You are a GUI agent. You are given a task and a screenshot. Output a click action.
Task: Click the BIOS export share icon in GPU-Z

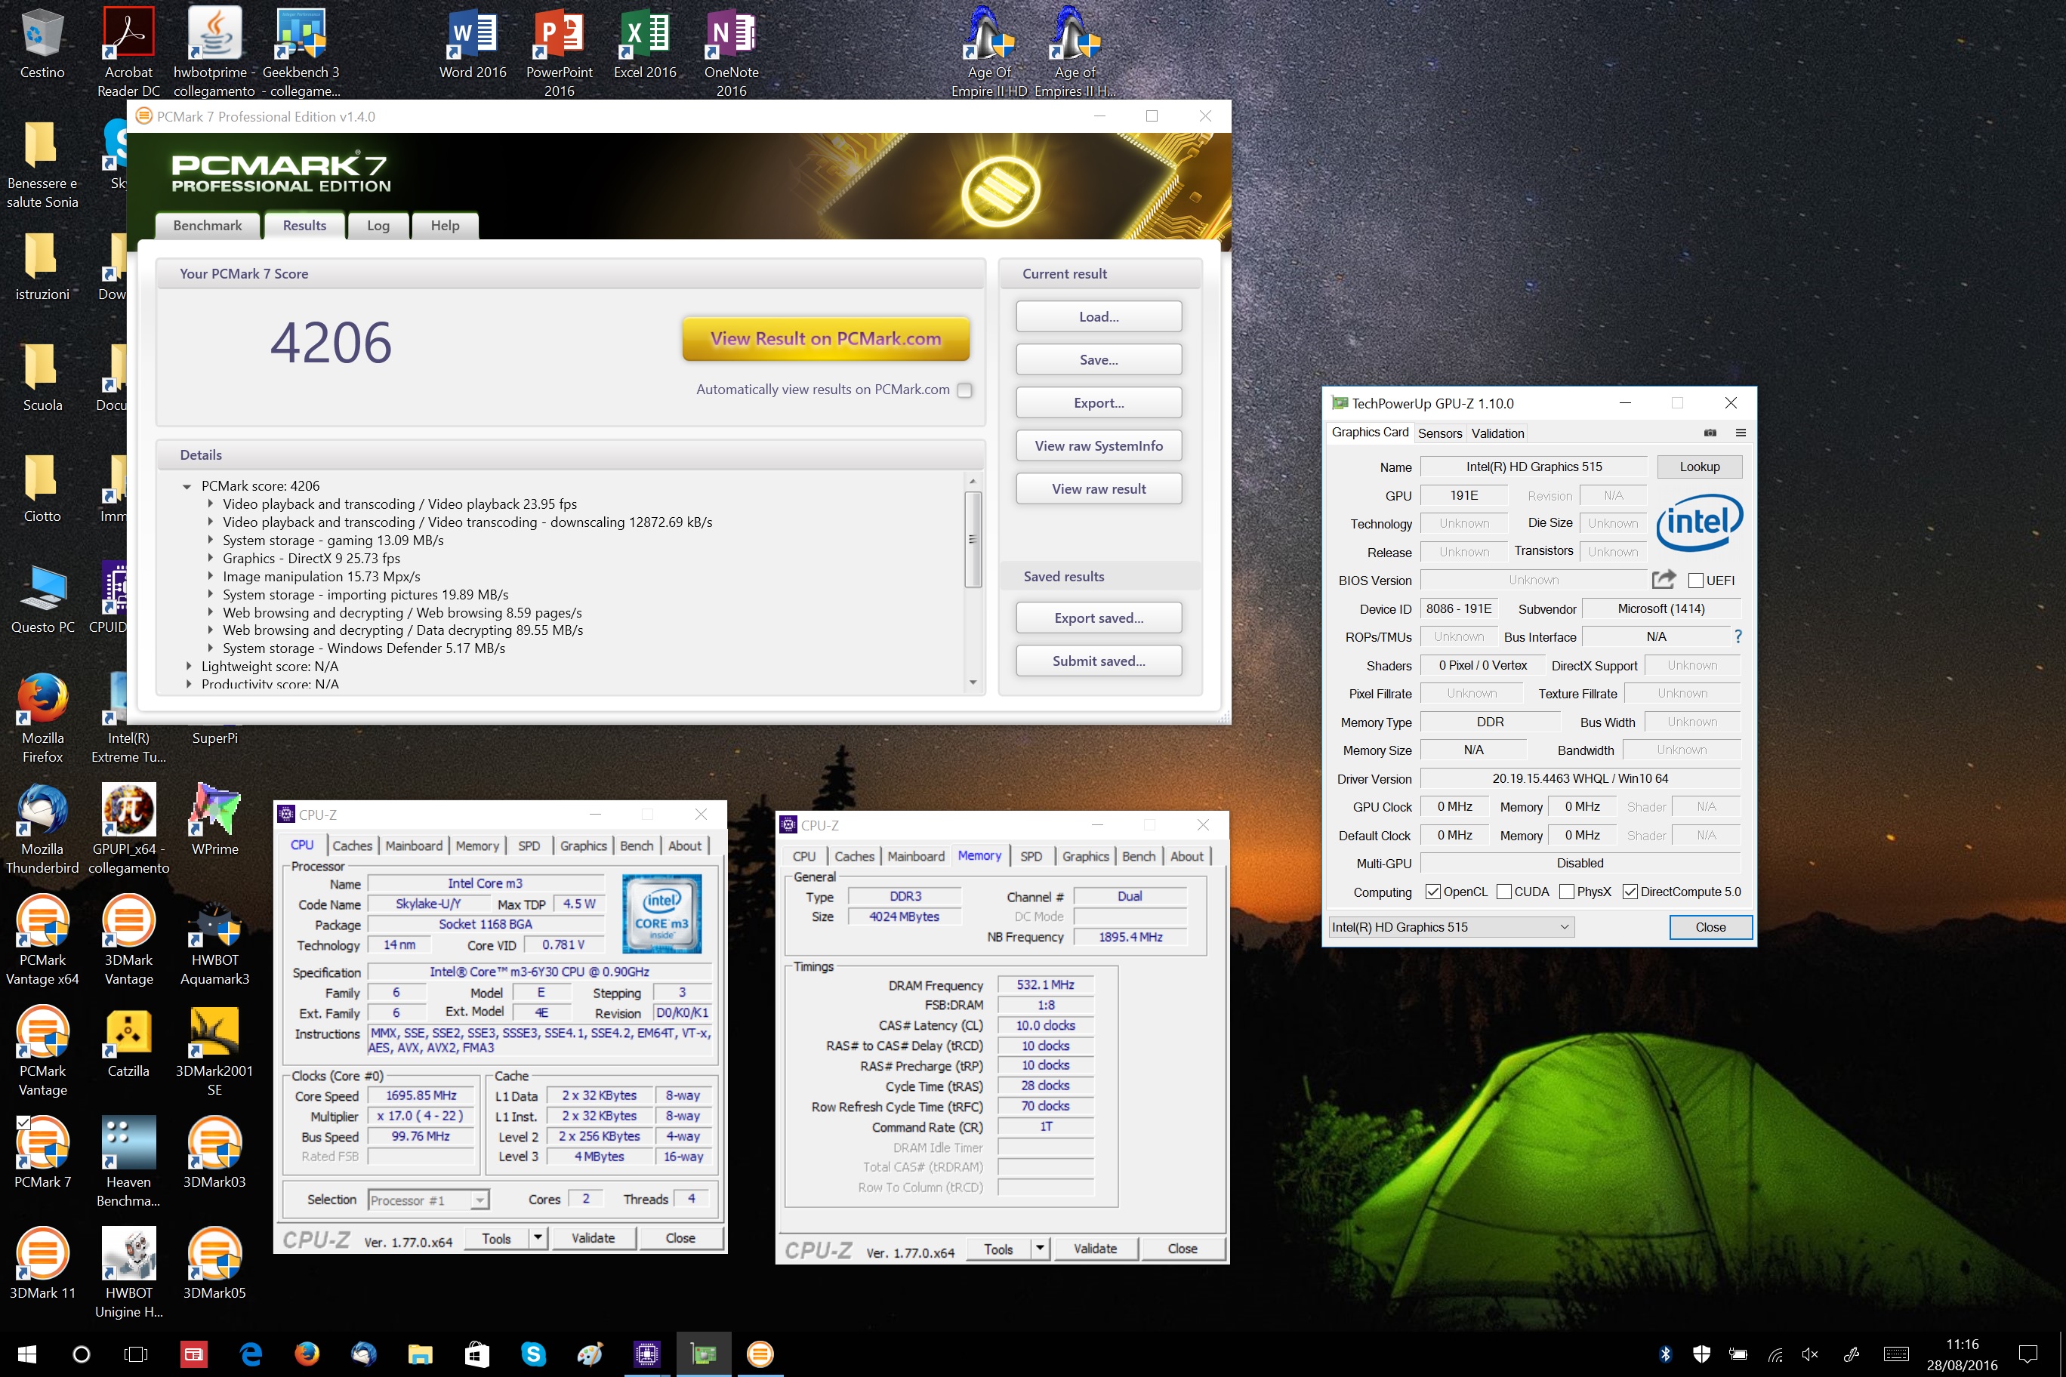tap(1663, 580)
